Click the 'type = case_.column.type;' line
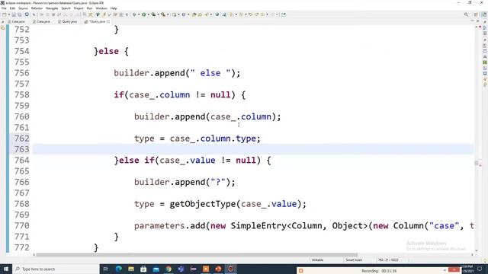 tap(197, 139)
